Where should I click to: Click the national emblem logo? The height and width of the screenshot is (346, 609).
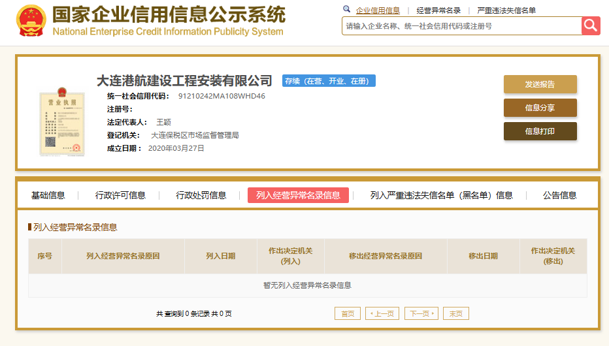(31, 20)
